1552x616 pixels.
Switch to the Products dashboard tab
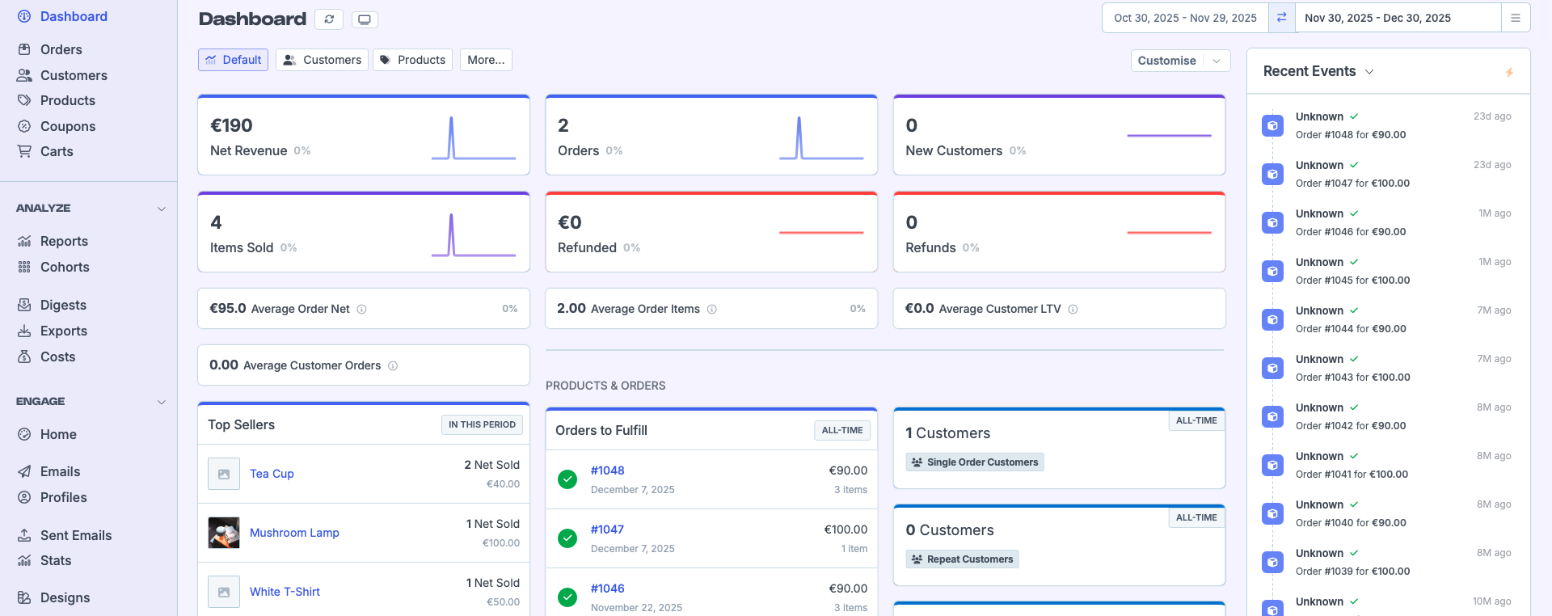pyautogui.click(x=412, y=60)
